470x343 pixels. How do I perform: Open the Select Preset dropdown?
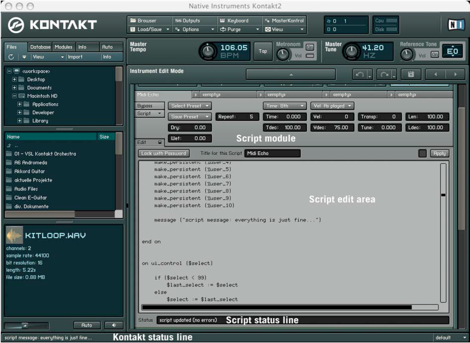tap(190, 106)
